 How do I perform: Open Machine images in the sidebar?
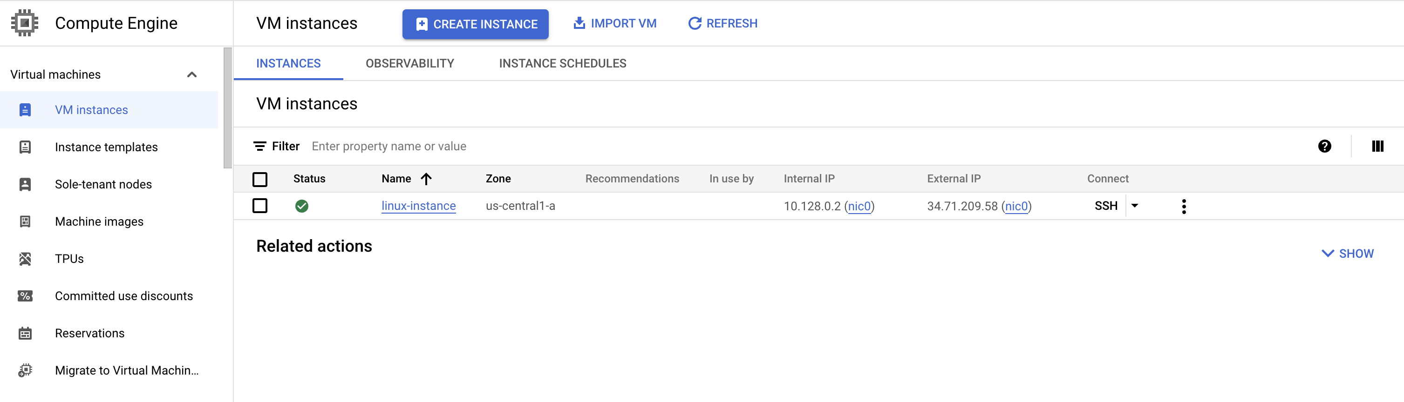[x=109, y=221]
